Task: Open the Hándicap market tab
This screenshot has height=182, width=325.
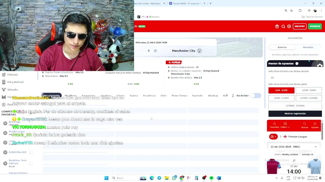Action: click(x=213, y=96)
